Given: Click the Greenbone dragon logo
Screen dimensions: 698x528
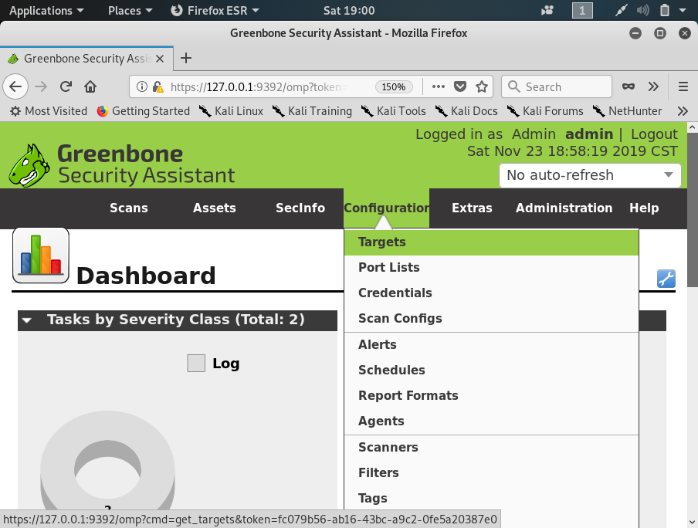Looking at the screenshot, I should pyautogui.click(x=31, y=165).
